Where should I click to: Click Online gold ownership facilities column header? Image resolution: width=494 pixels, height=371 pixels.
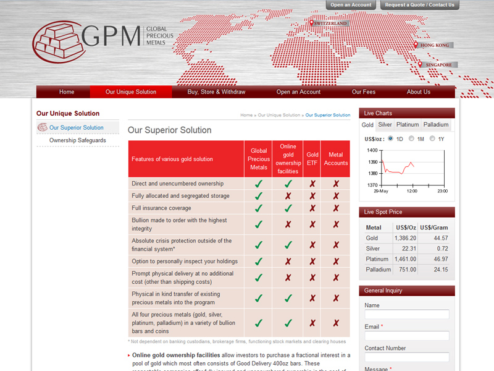pos(288,159)
